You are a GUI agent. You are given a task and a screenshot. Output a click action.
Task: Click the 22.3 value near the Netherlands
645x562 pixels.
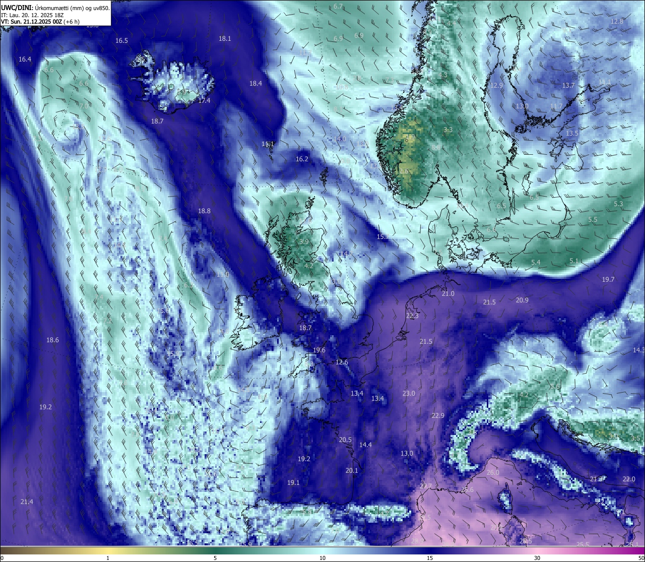click(412, 316)
